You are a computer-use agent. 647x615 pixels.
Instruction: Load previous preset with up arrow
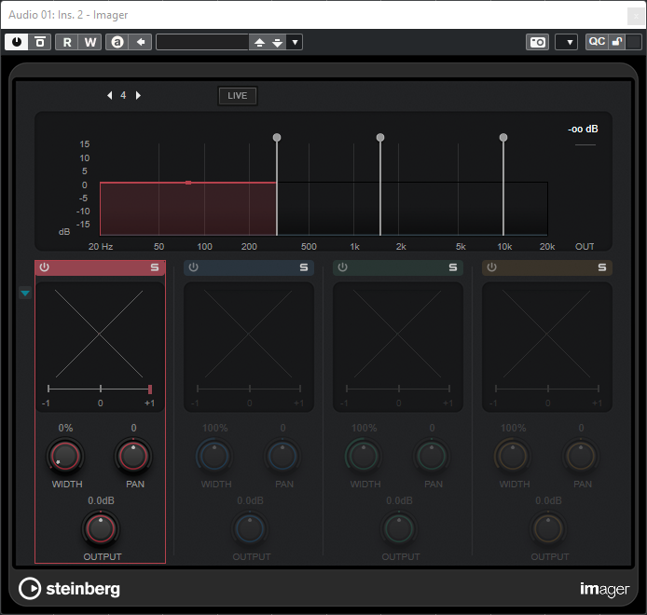coord(259,42)
